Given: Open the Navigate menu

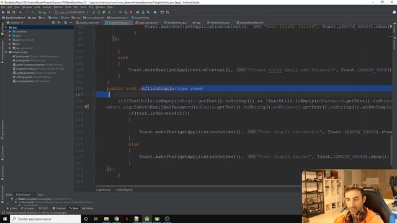Looking at the screenshot, I should 27,7.
